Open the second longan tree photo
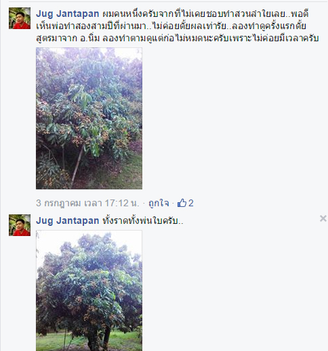The width and height of the screenshot is (328, 351). (x=89, y=291)
